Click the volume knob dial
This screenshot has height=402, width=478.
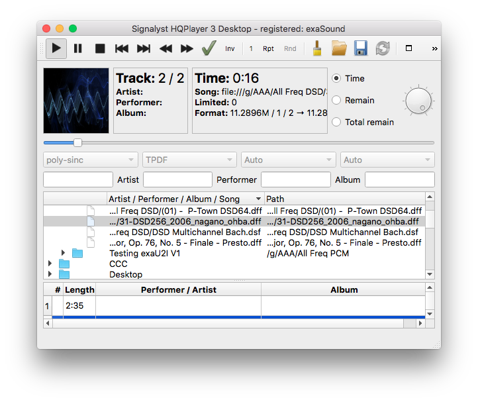tap(418, 101)
